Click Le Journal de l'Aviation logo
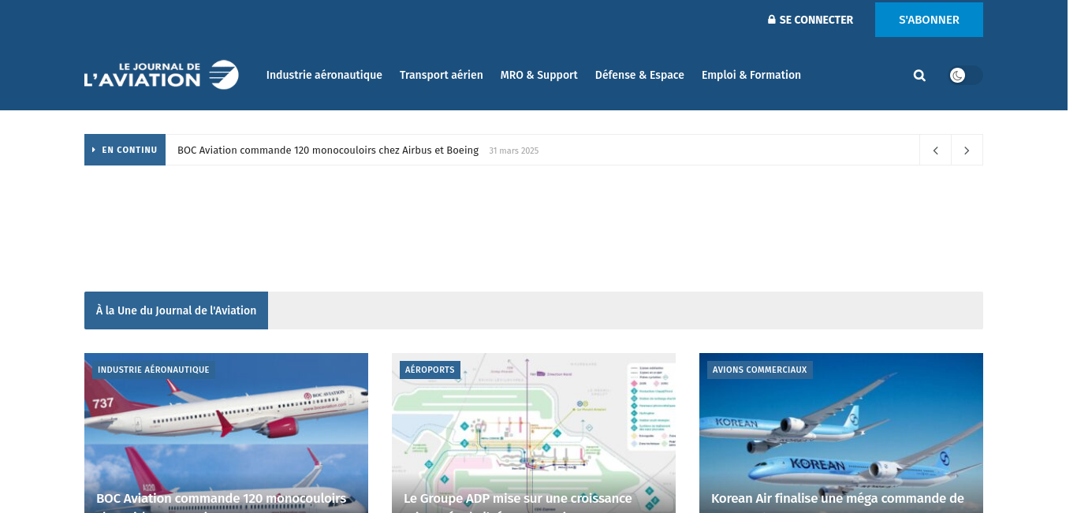 [162, 75]
